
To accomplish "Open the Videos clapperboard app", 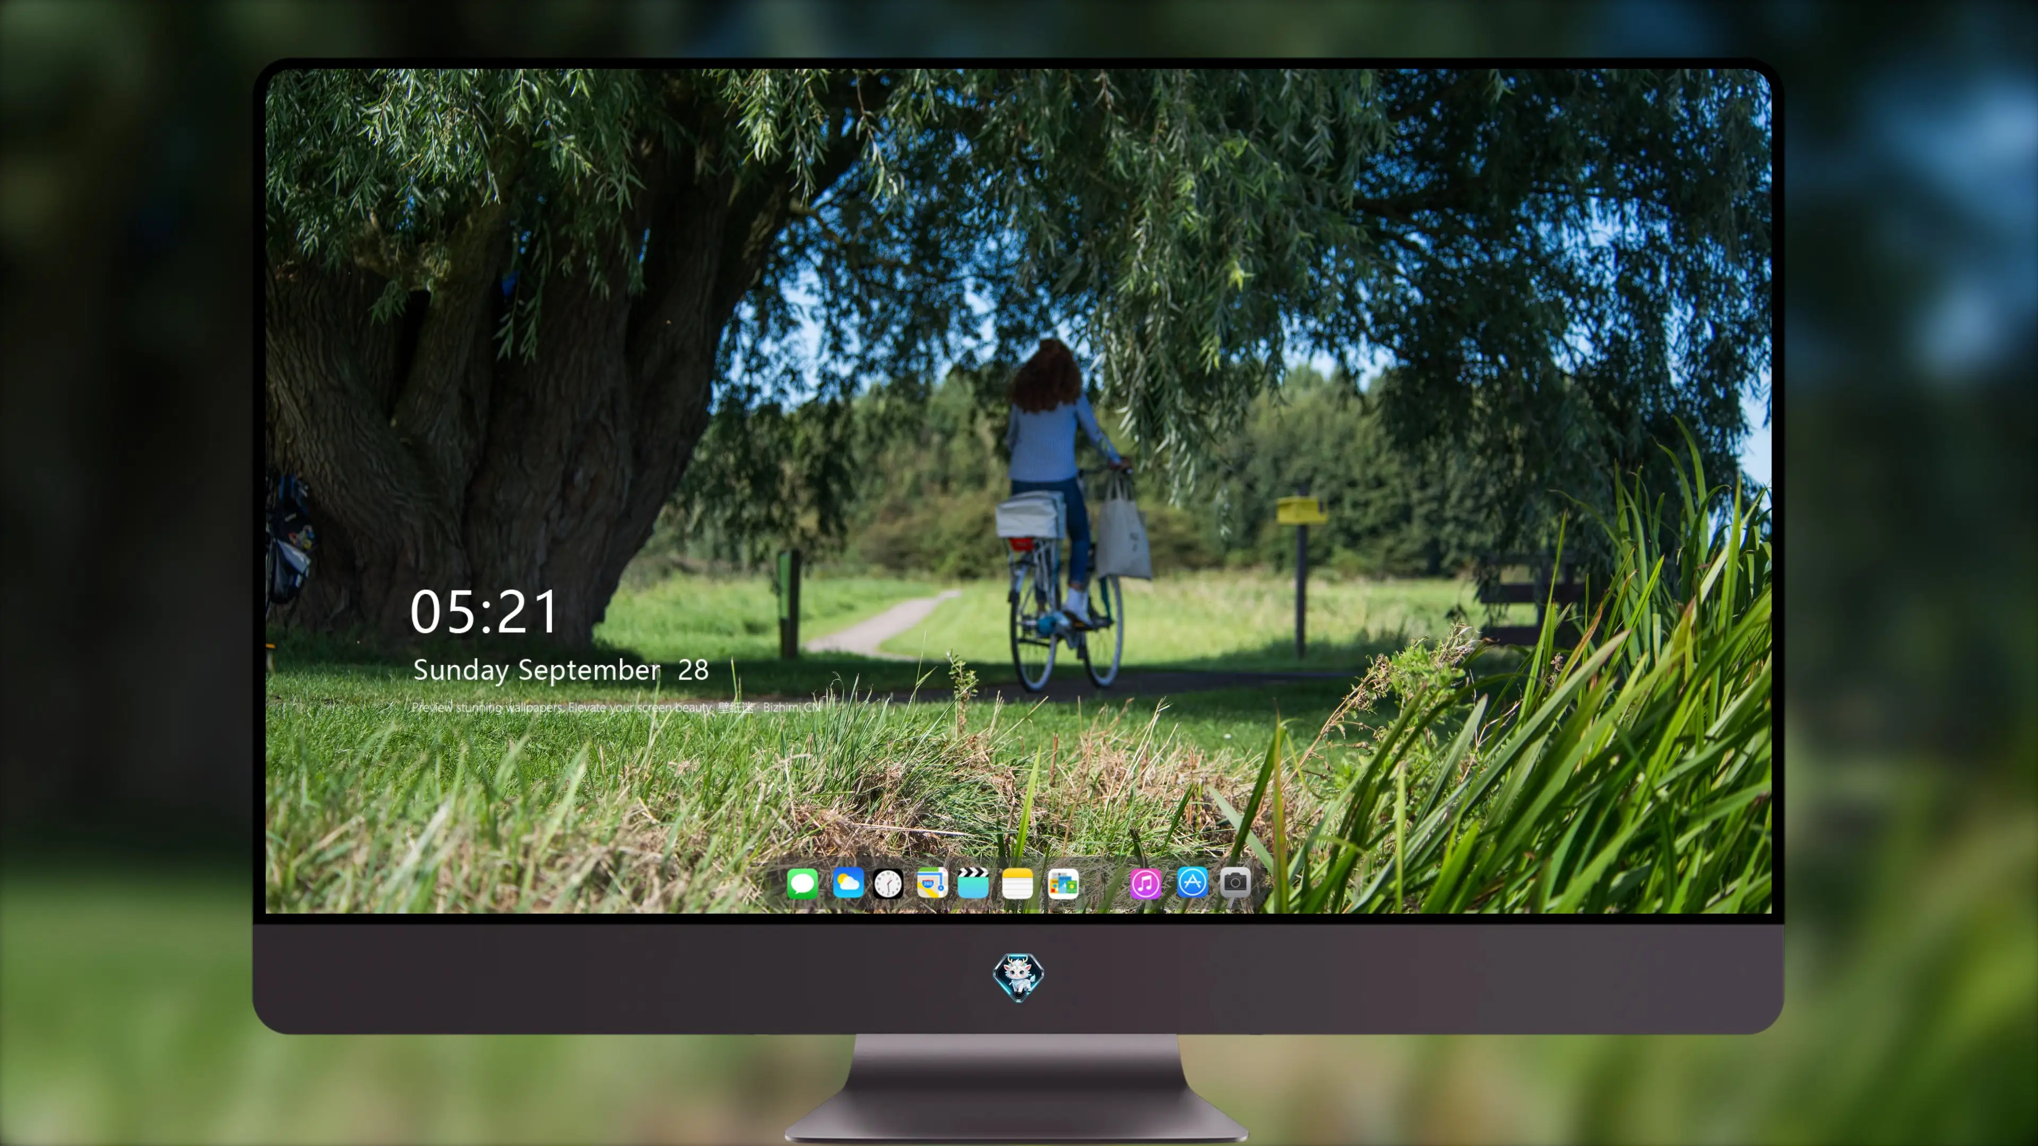I will click(973, 883).
